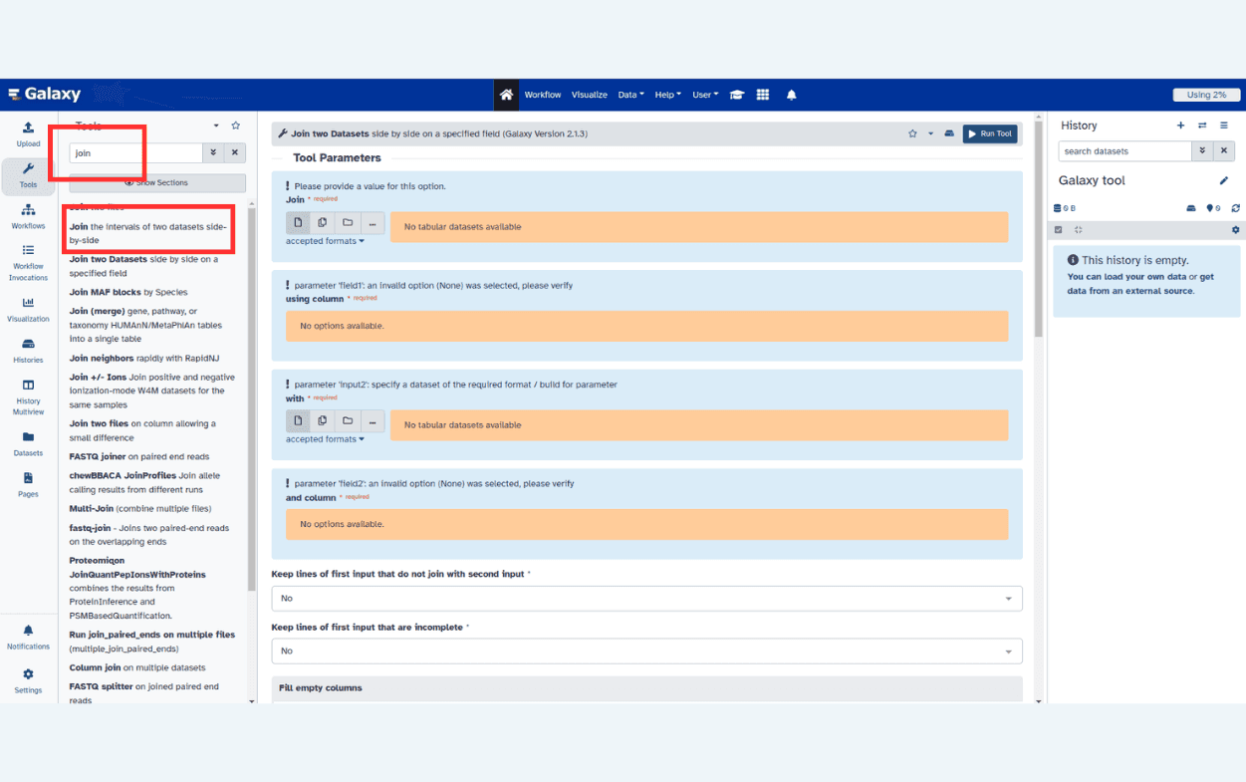Open the Data menu in the top bar
Image resolution: width=1246 pixels, height=782 pixels.
(629, 95)
